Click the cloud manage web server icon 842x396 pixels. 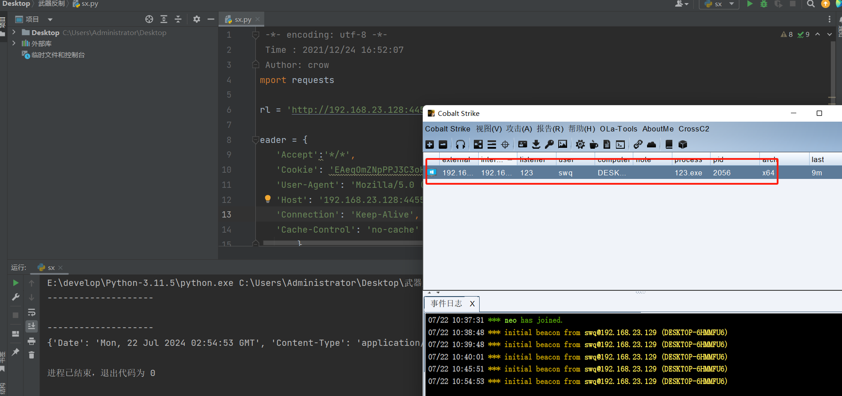[x=651, y=144]
